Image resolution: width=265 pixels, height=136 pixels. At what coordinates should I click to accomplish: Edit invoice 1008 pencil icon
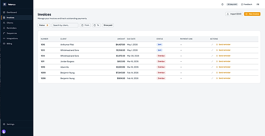click(x=212, y=78)
